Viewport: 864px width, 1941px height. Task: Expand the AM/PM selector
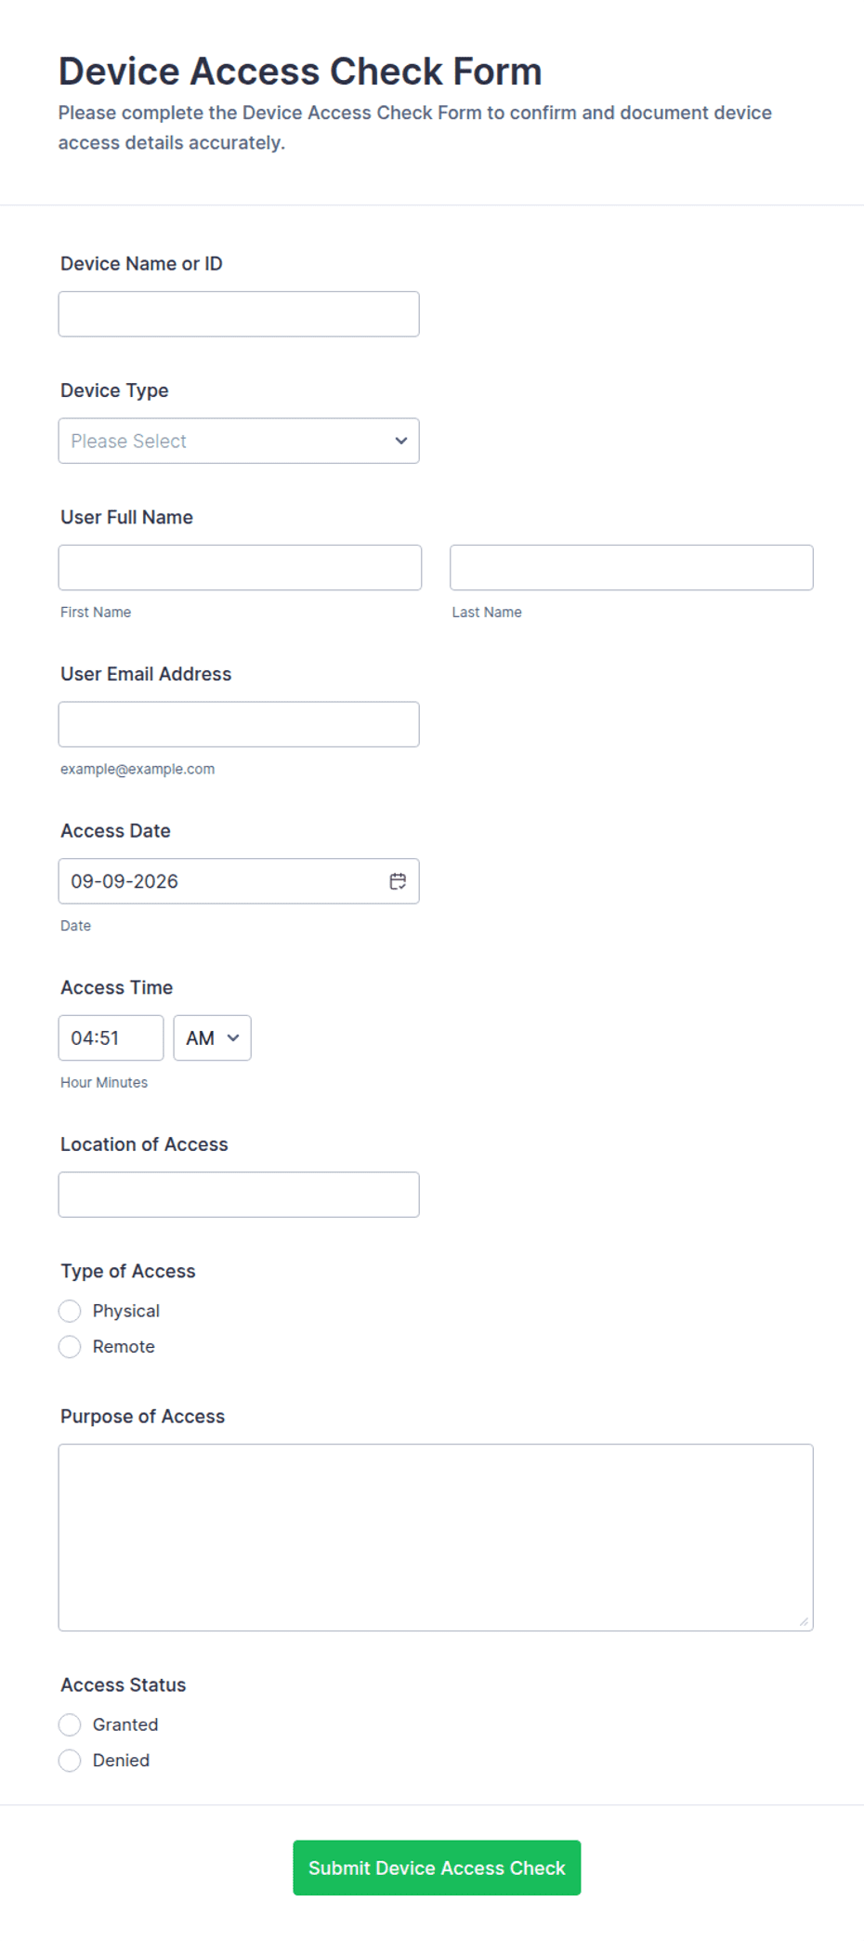(212, 1037)
